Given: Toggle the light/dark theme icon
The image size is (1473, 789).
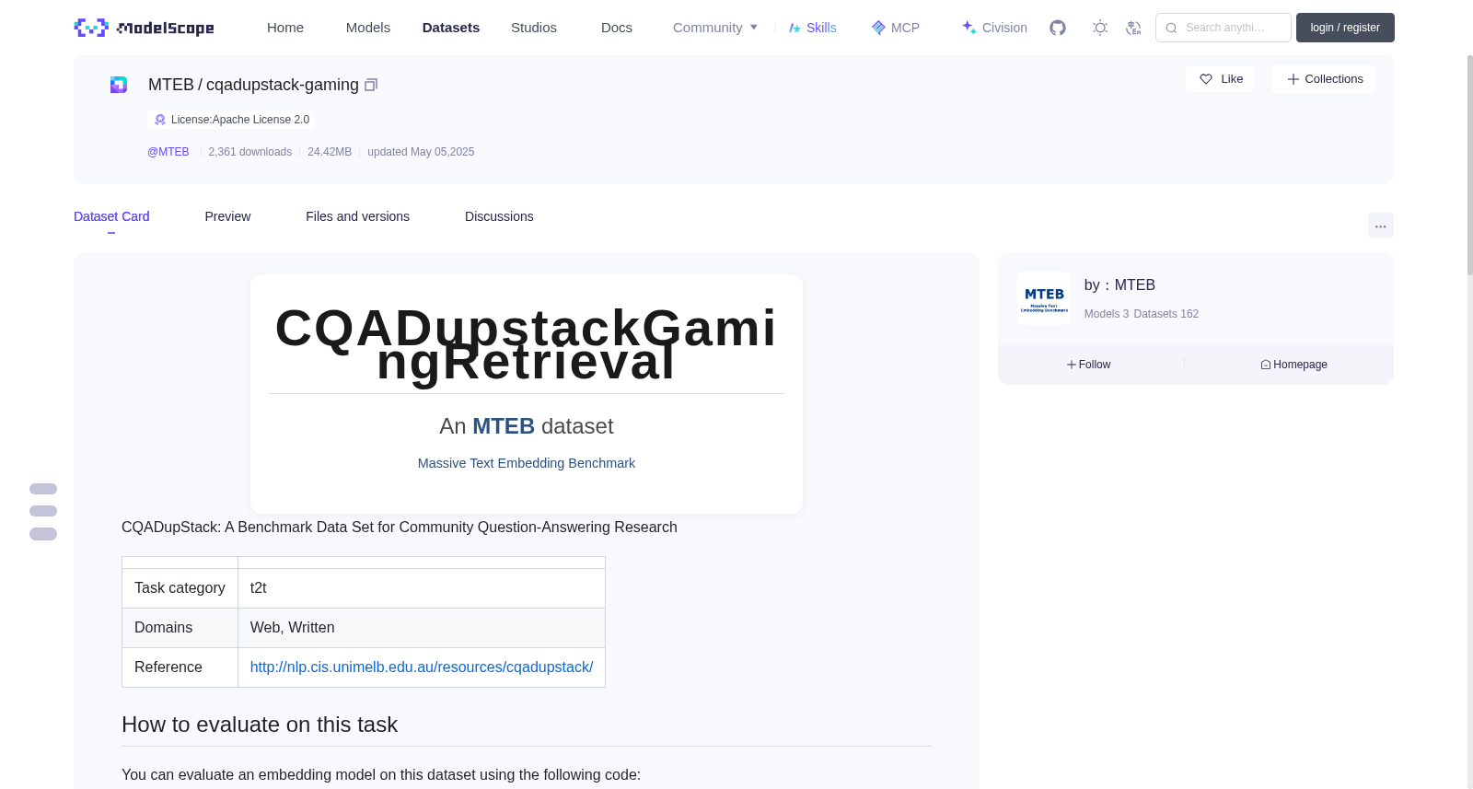Looking at the screenshot, I should (1100, 28).
